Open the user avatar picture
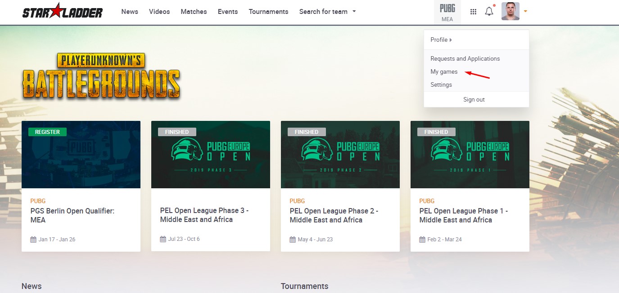 coord(511,11)
